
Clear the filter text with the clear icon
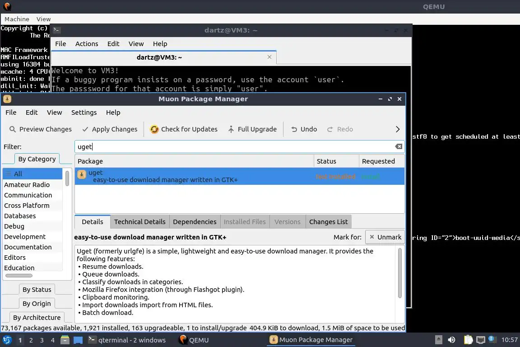point(399,146)
